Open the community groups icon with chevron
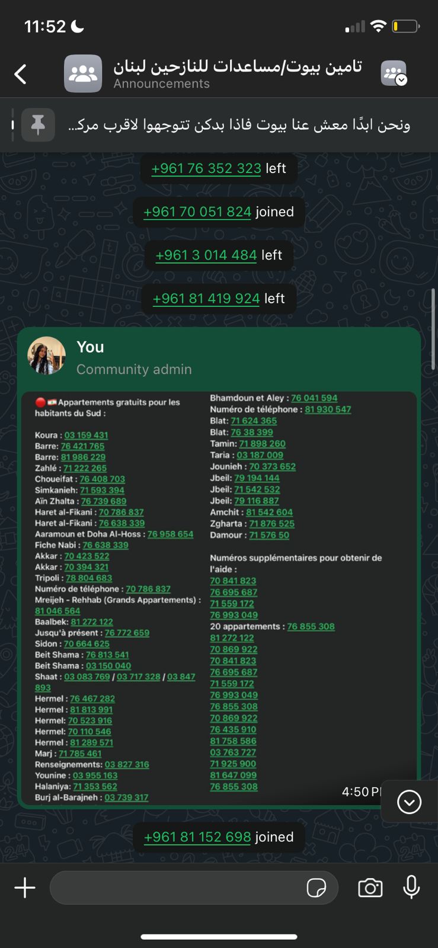The height and width of the screenshot is (948, 438). [394, 73]
